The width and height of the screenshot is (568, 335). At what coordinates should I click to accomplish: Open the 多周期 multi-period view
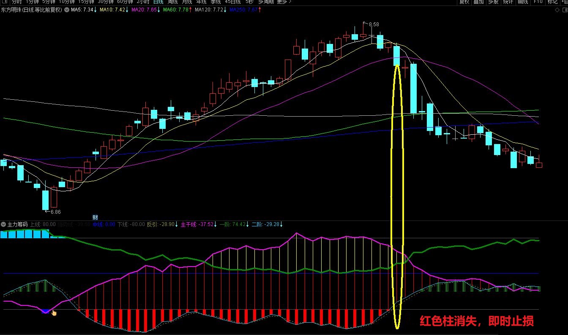pos(265,2)
